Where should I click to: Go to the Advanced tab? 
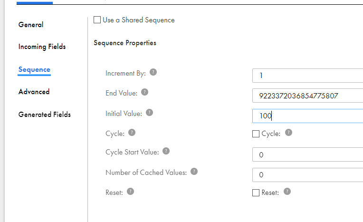coord(34,92)
